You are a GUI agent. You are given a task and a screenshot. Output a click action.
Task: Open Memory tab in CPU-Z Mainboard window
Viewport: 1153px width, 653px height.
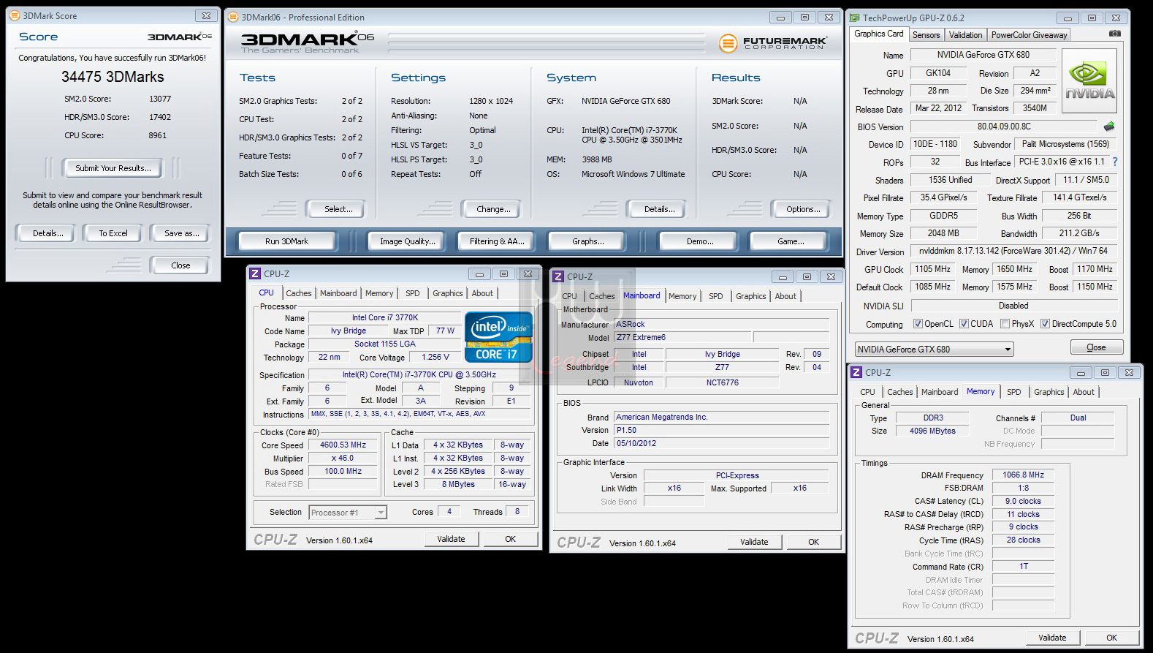point(682,296)
